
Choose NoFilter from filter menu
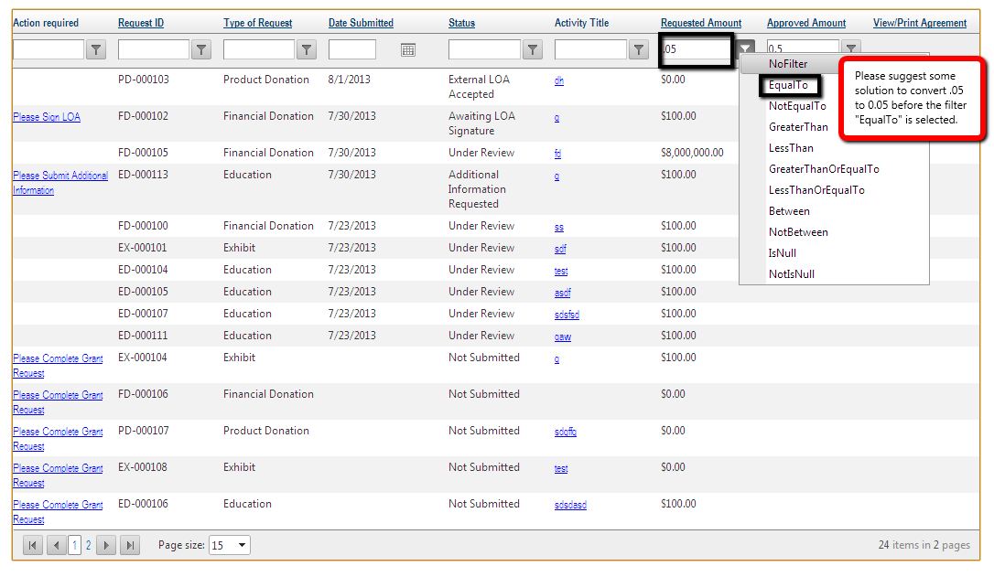pyautogui.click(x=788, y=64)
